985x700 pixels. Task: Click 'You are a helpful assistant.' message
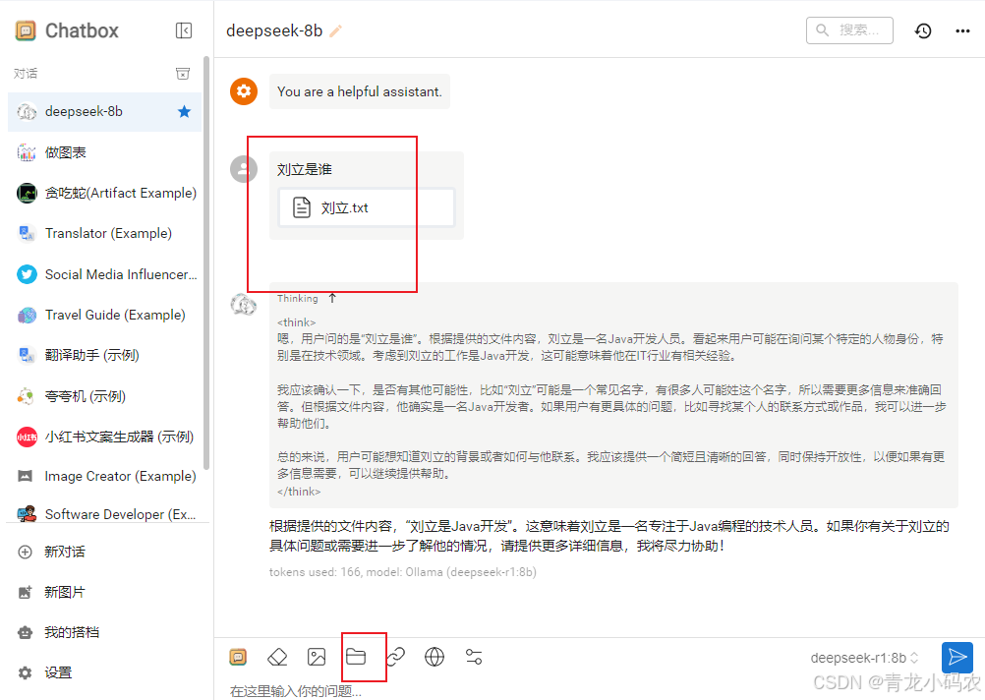(360, 91)
